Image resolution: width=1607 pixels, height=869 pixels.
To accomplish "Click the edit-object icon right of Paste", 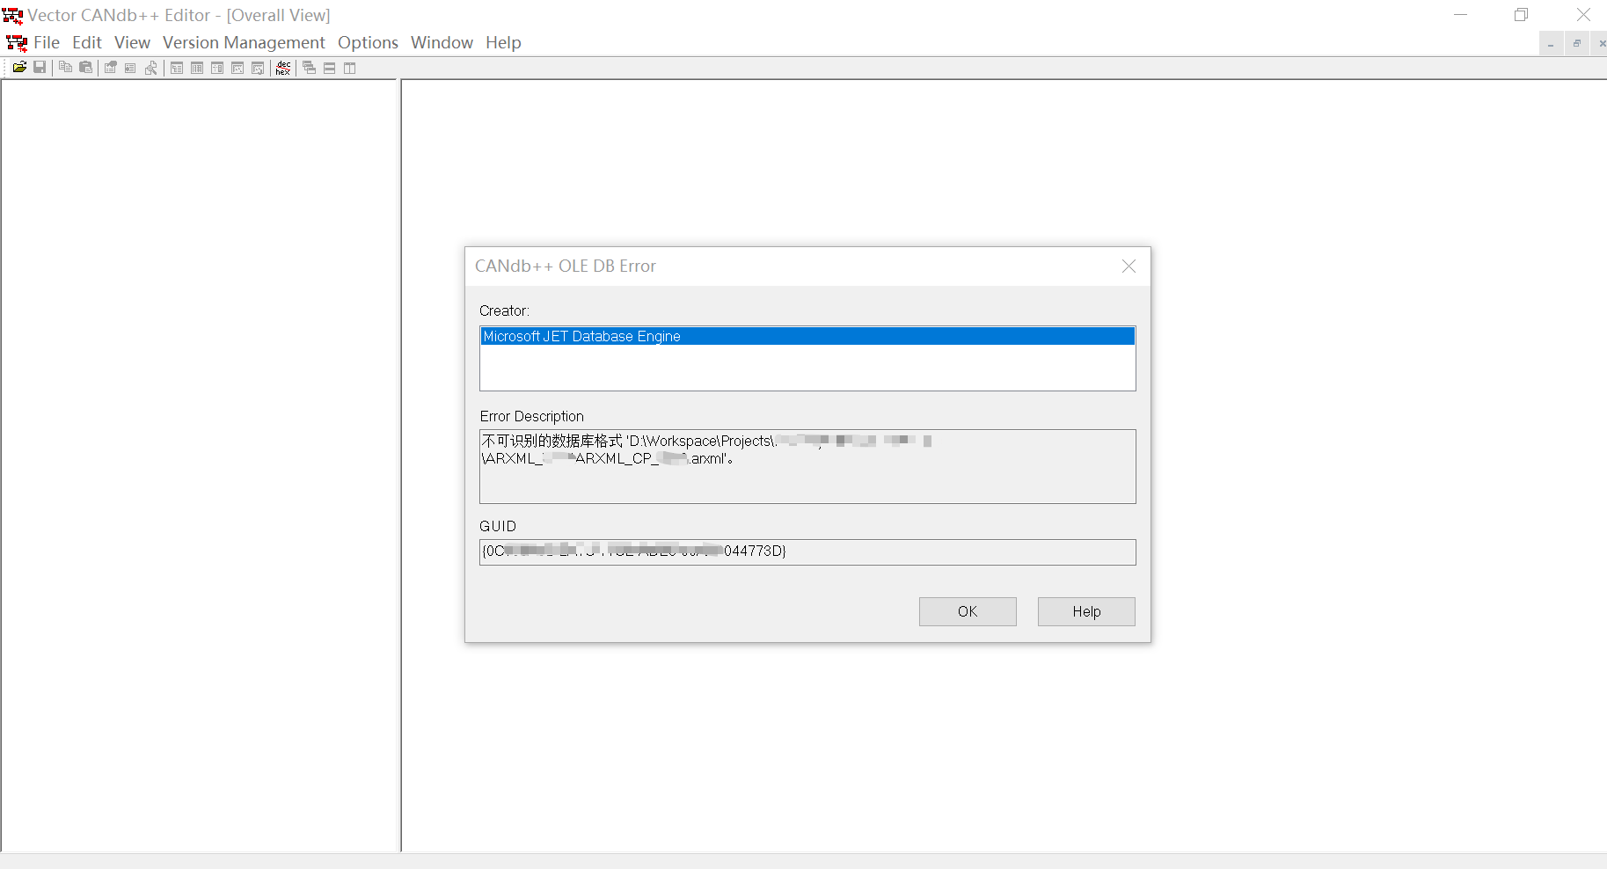I will click(111, 68).
